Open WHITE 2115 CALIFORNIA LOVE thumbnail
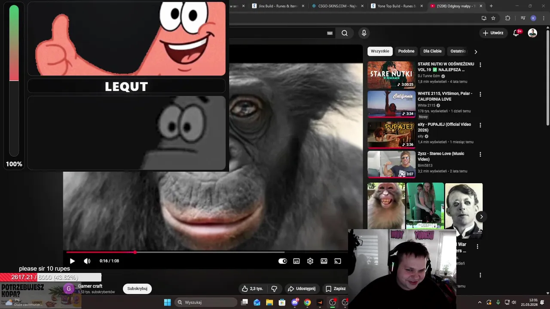The image size is (550, 309). pyautogui.click(x=391, y=104)
